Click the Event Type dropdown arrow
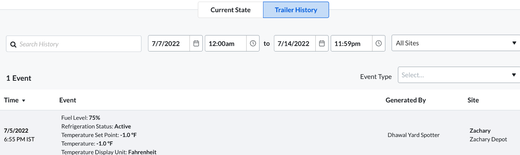The image size is (520, 155). click(514, 75)
